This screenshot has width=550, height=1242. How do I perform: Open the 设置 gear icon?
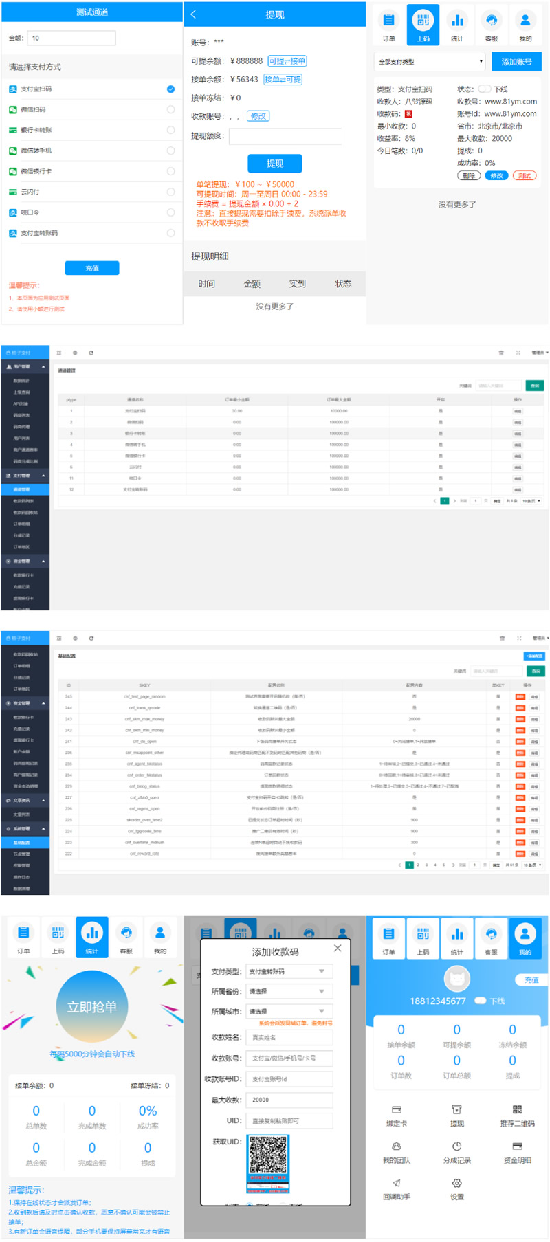(x=456, y=1183)
